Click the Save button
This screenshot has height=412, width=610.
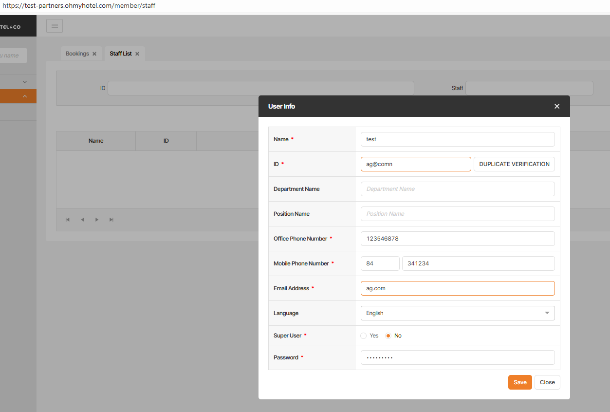click(x=520, y=382)
